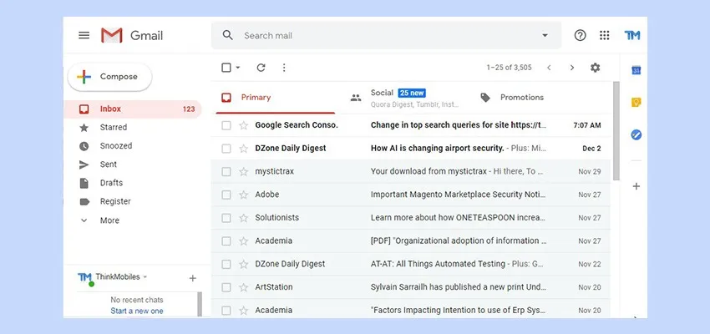This screenshot has width=710, height=334.
Task: Select the Google Search Console email checkbox
Action: click(x=226, y=125)
